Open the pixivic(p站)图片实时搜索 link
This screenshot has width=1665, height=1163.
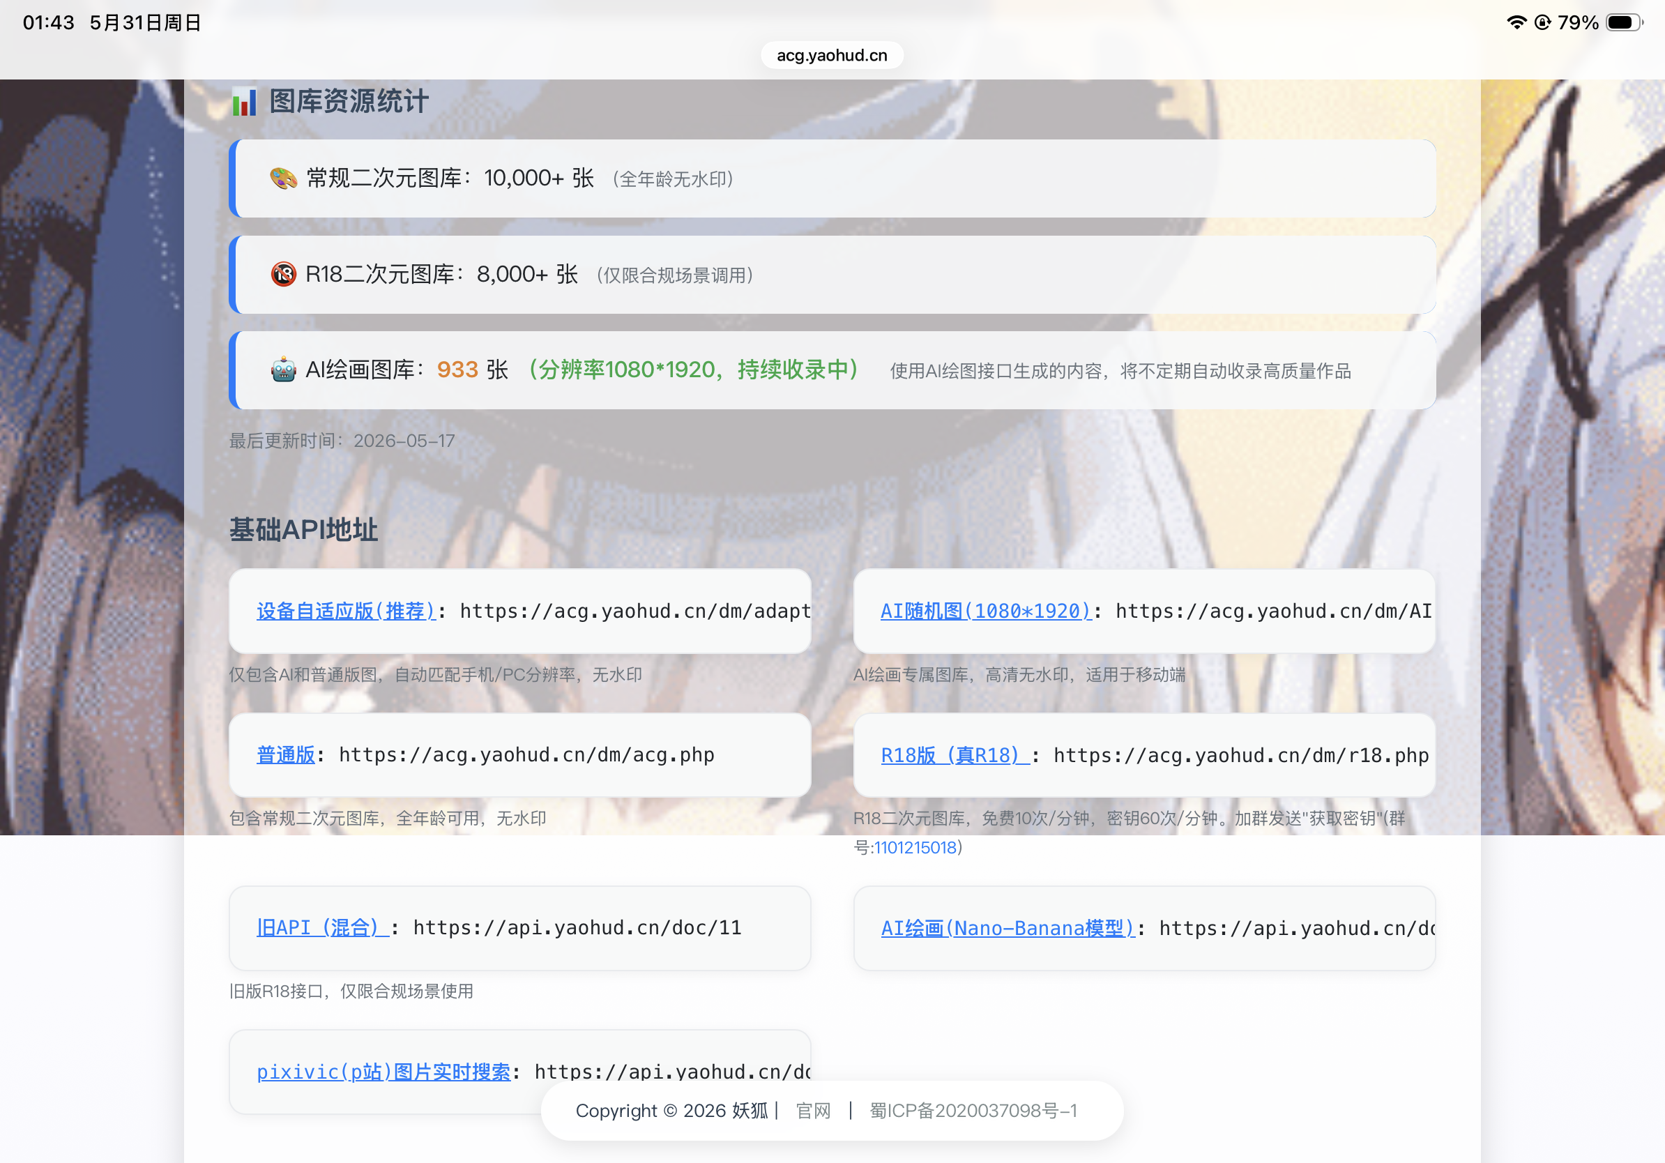pyautogui.click(x=383, y=1072)
